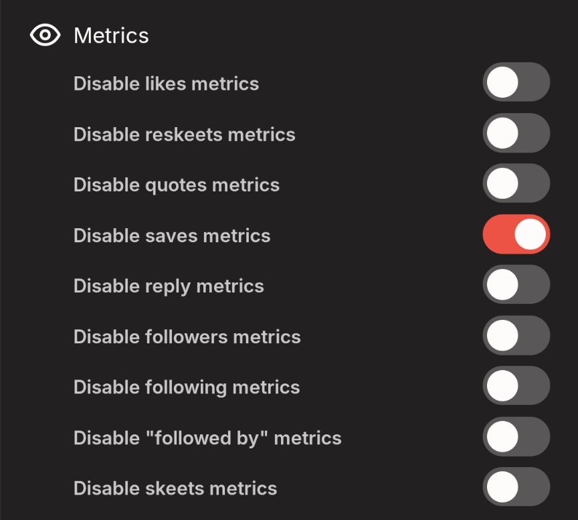
Task: Click the "Disable skeets metrics" label text
Action: (175, 489)
